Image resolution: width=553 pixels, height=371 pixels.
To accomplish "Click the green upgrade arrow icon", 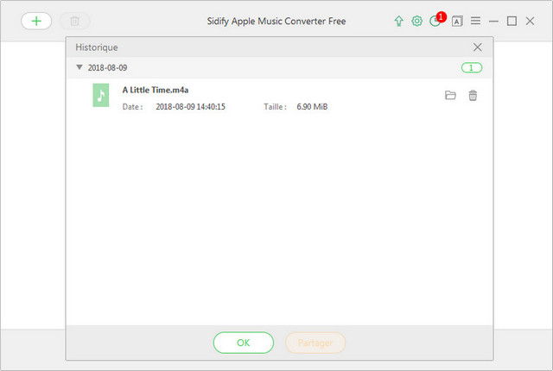I will (398, 21).
